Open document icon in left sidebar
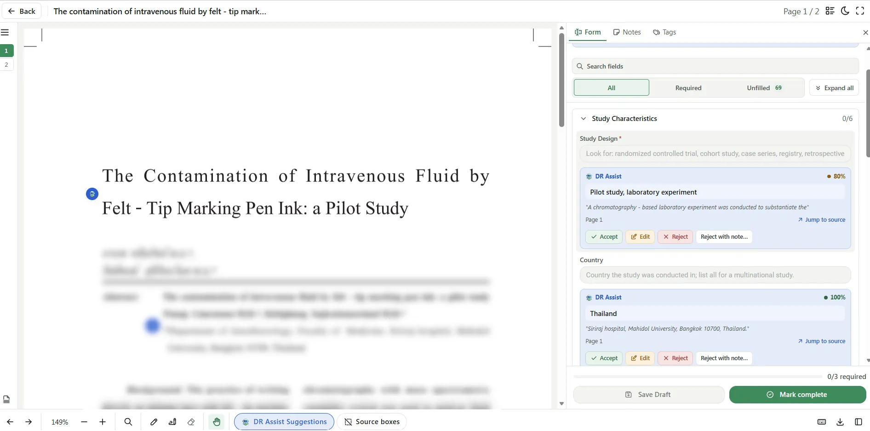Viewport: 870px width, 431px height. click(x=6, y=399)
